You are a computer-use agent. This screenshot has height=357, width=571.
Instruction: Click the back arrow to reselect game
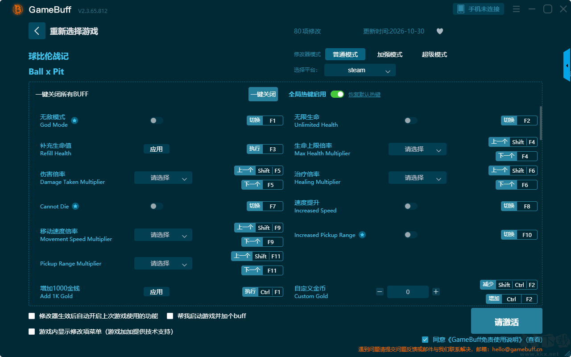tap(37, 31)
